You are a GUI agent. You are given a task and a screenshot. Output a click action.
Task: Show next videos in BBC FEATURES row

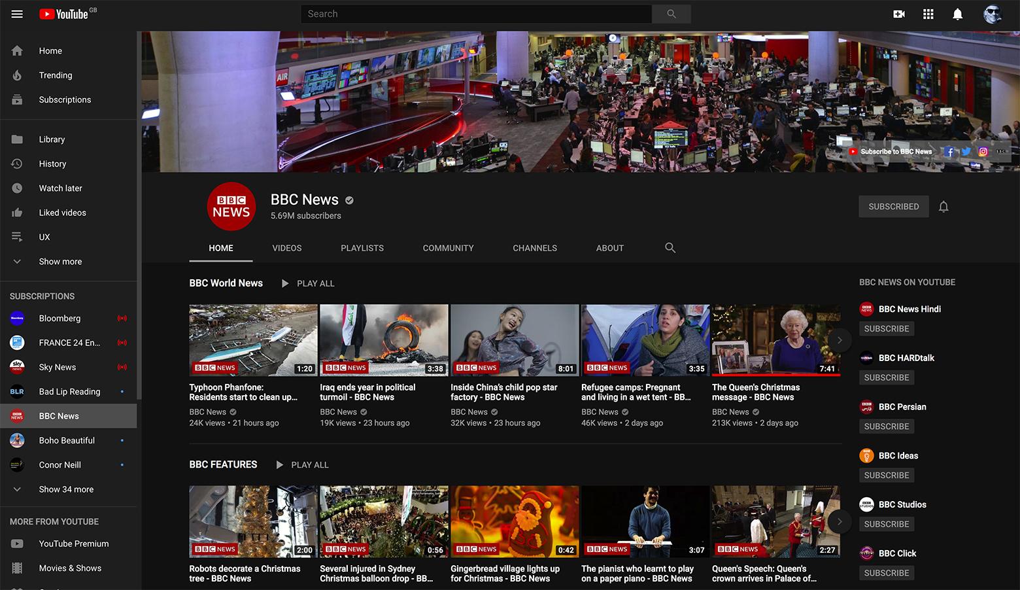pyautogui.click(x=840, y=521)
